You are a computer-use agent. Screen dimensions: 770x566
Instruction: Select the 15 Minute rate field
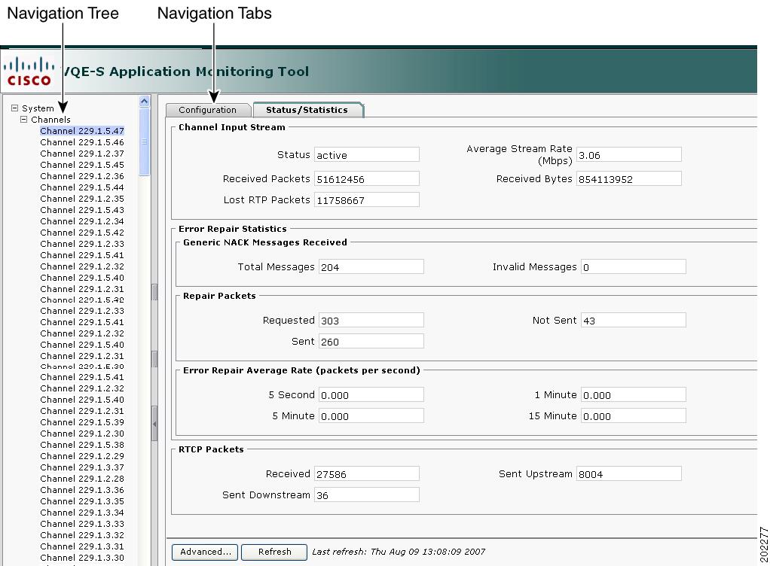point(634,416)
